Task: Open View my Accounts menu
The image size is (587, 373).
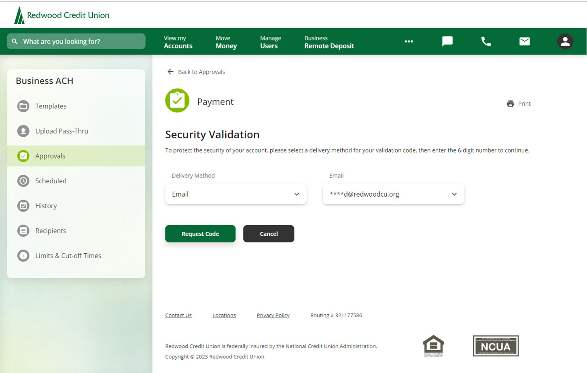Action: tap(178, 42)
